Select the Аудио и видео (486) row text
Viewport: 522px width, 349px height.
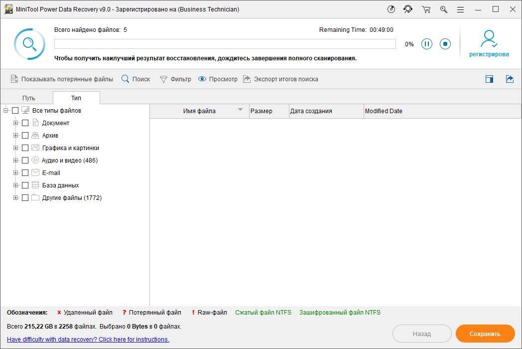click(70, 161)
